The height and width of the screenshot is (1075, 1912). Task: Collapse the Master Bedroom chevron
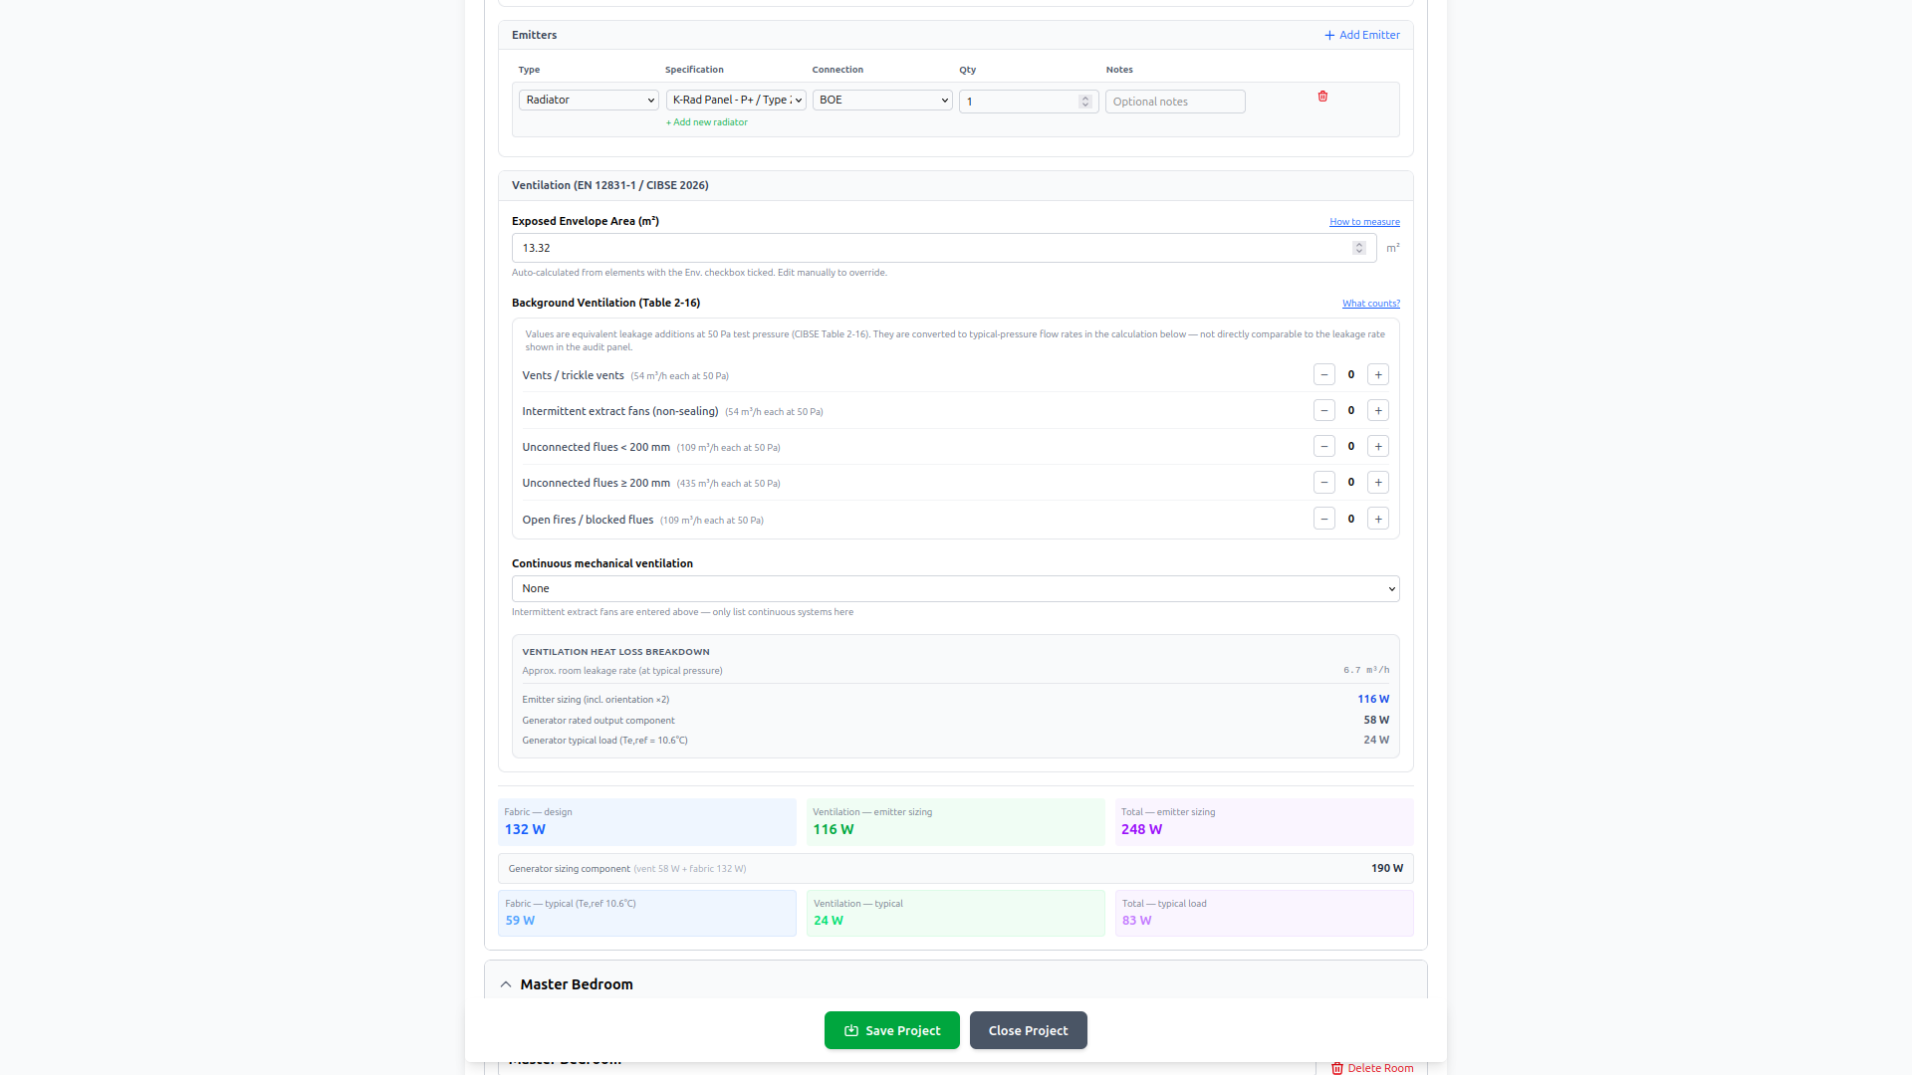pos(506,984)
